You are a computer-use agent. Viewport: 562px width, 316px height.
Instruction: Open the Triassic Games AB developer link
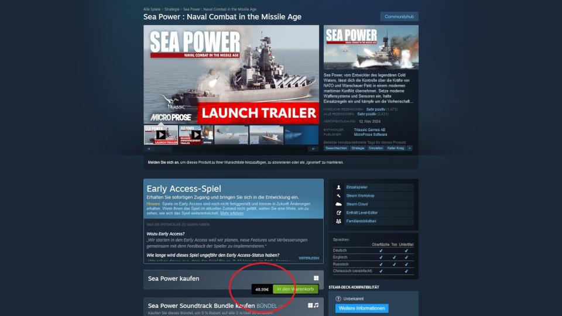point(369,130)
